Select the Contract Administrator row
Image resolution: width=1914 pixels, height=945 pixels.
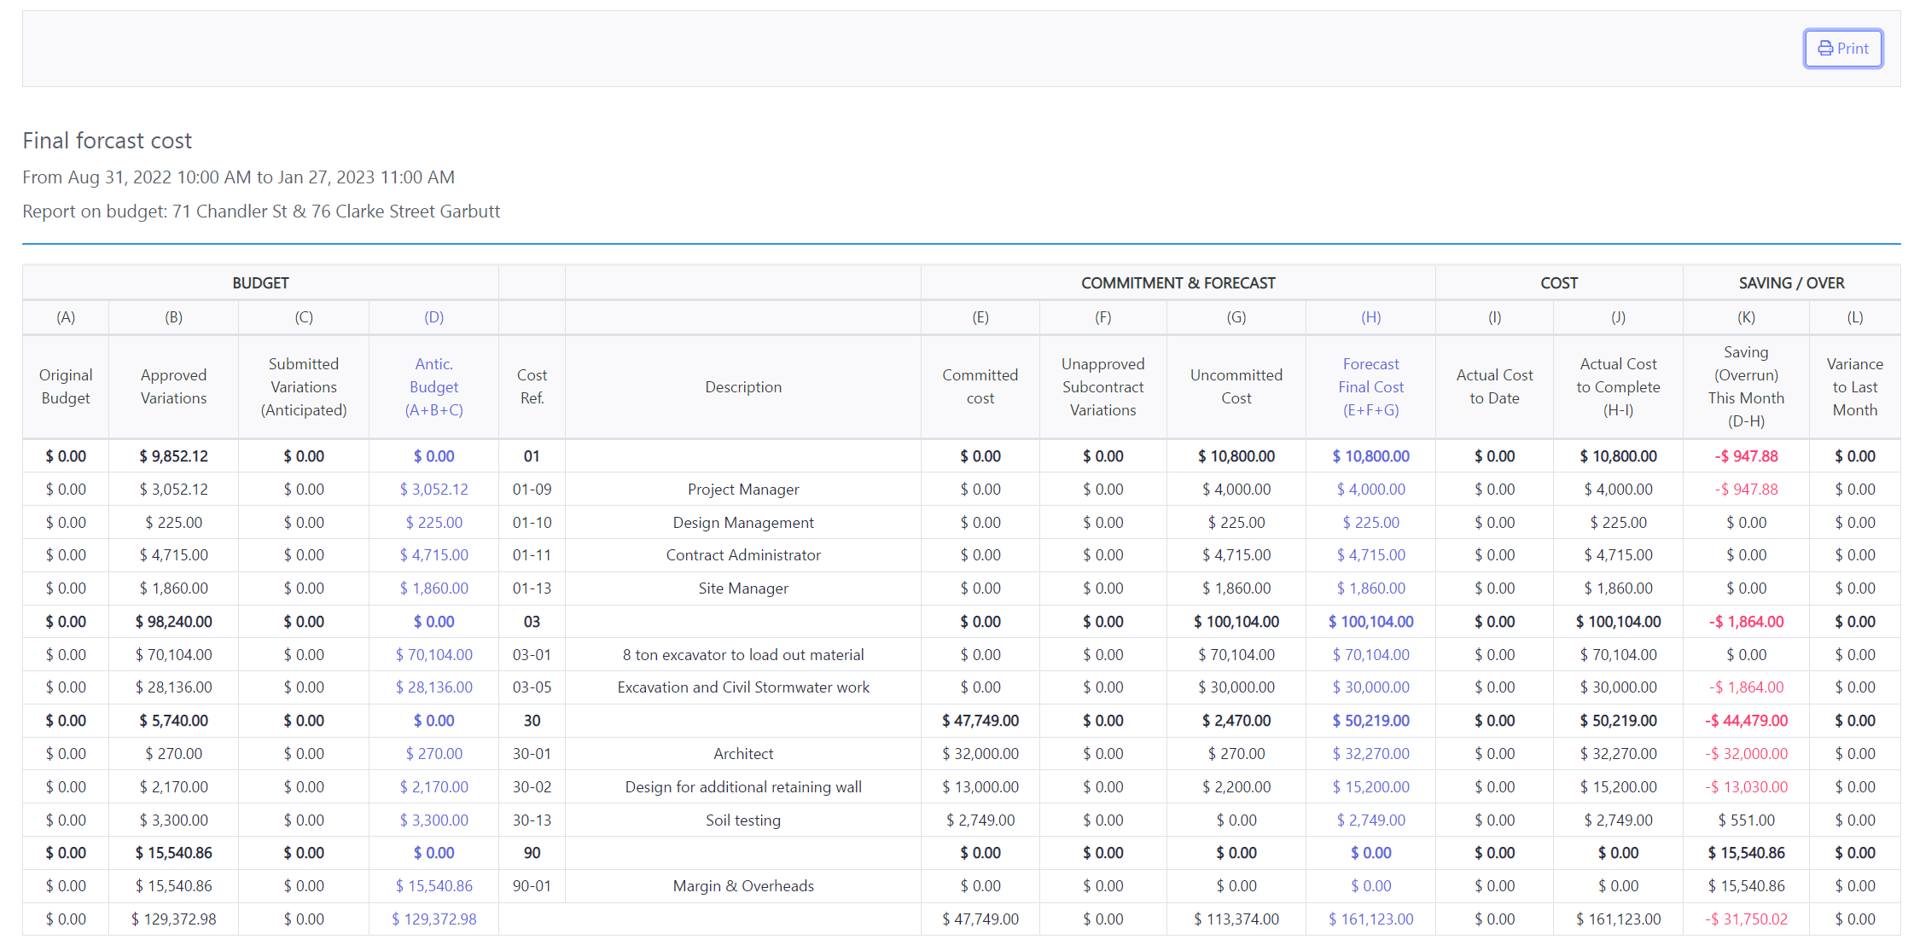pyautogui.click(x=742, y=555)
